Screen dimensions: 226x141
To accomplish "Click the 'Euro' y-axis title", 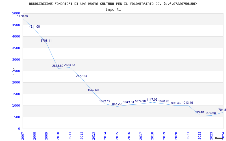I will [x=14, y=71].
